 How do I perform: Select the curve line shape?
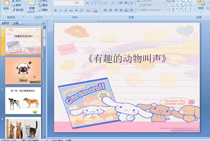pyautogui.click(x=182, y=9)
